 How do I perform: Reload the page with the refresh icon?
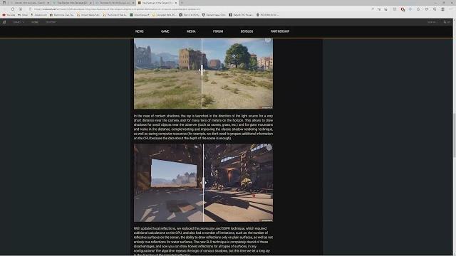pos(13,9)
